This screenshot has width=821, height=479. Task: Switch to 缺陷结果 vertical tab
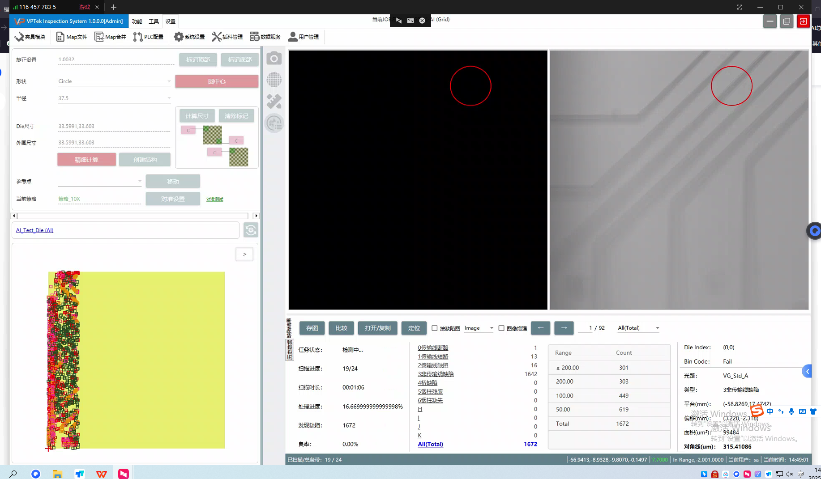pyautogui.click(x=289, y=328)
